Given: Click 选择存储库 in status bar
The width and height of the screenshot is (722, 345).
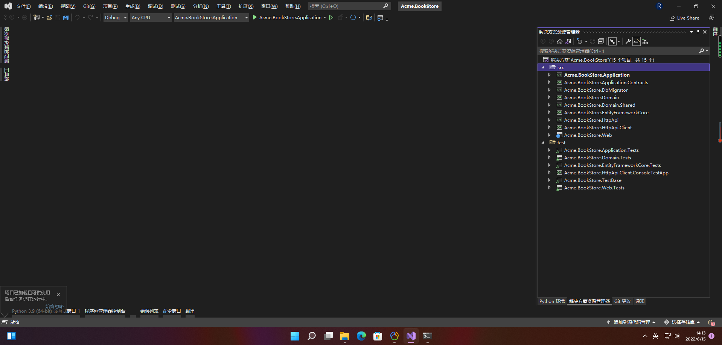Looking at the screenshot, I should point(682,322).
